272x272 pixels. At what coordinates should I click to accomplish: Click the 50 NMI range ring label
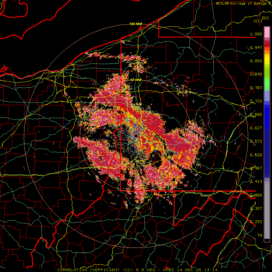click(136, 80)
